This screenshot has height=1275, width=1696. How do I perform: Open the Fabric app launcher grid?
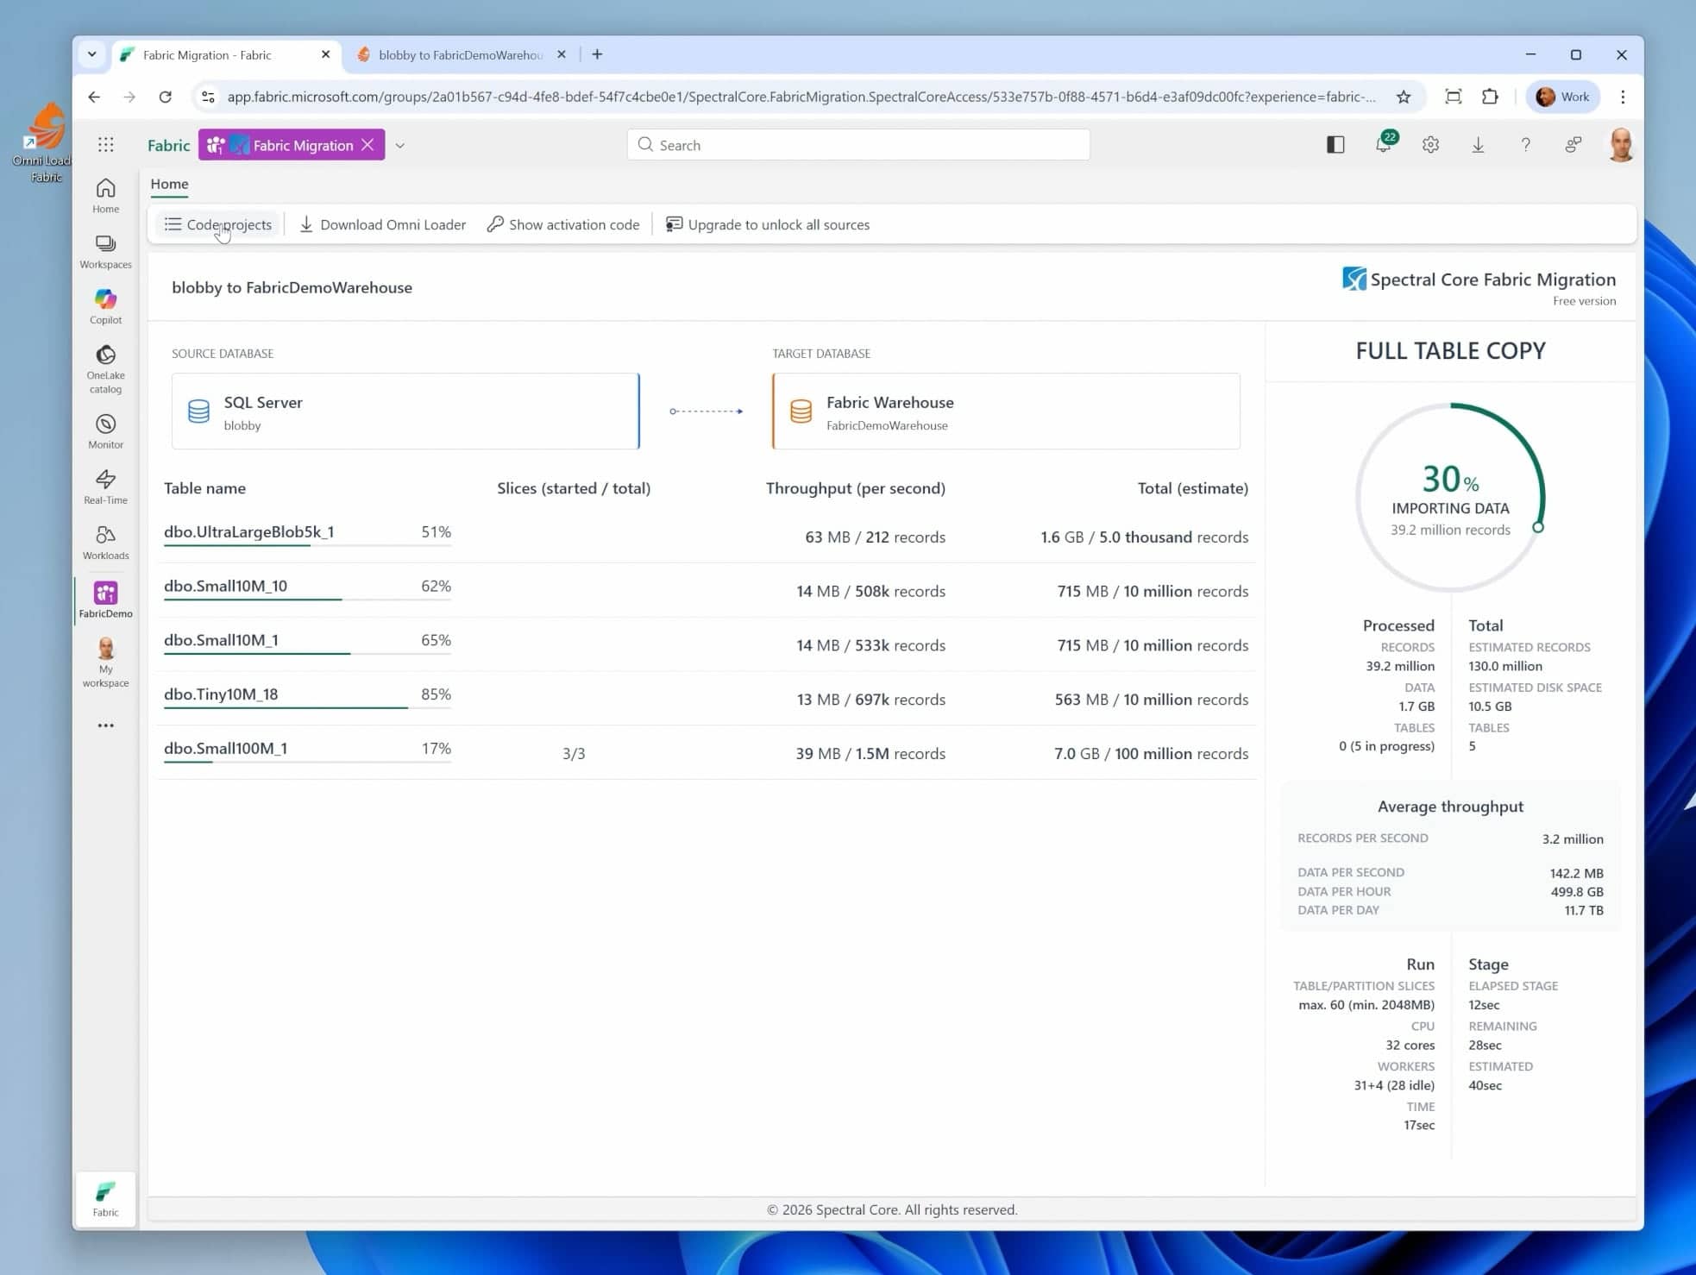pyautogui.click(x=105, y=145)
